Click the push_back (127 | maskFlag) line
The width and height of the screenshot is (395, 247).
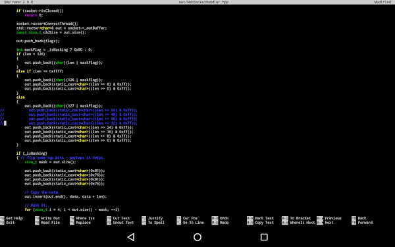pyautogui.click(x=63, y=106)
